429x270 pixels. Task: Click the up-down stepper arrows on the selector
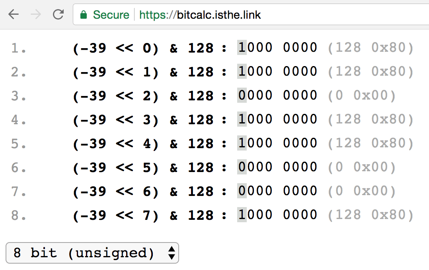[171, 253]
